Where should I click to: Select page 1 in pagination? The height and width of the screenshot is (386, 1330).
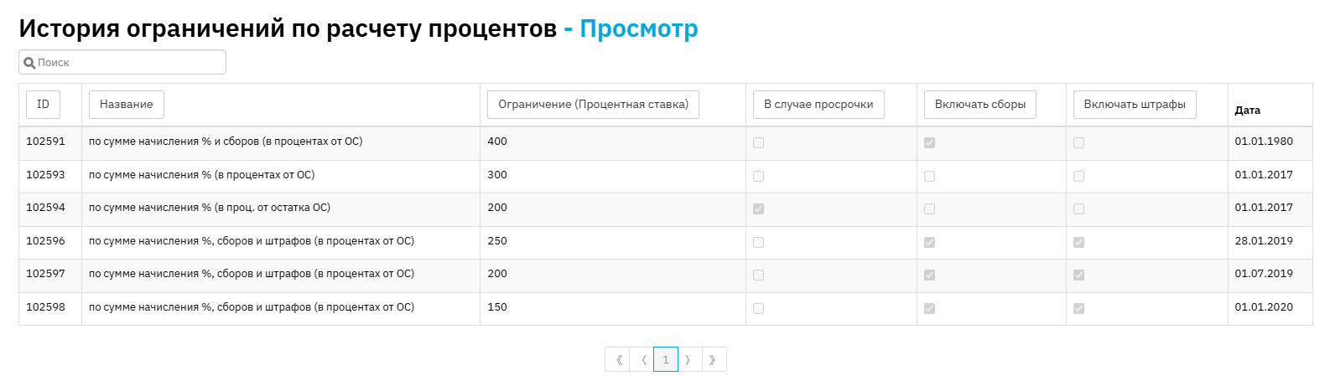pyautogui.click(x=666, y=360)
